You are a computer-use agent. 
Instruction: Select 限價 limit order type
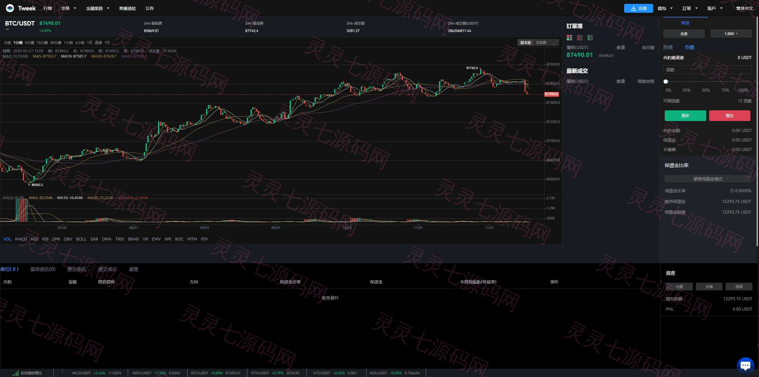668,47
